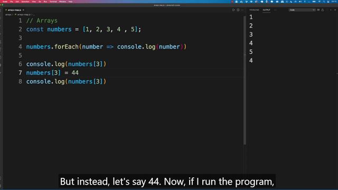Click the output line showing 1
Screen dimensions: 338x190
pos(251,17)
